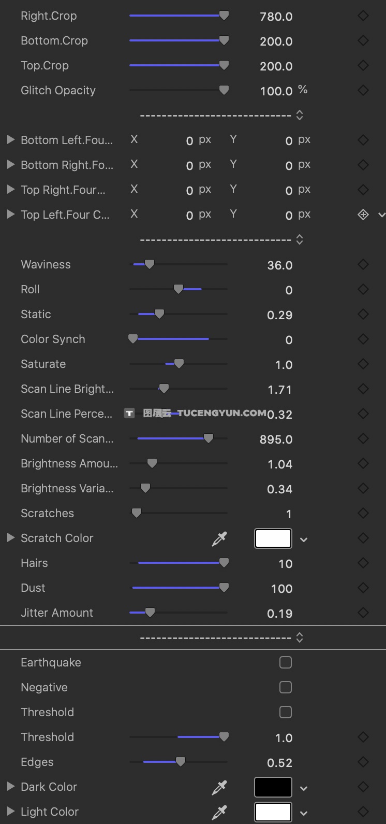Screen dimensions: 386x824
Task: Add keyframe for Right.Crop parameter
Action: click(x=363, y=16)
